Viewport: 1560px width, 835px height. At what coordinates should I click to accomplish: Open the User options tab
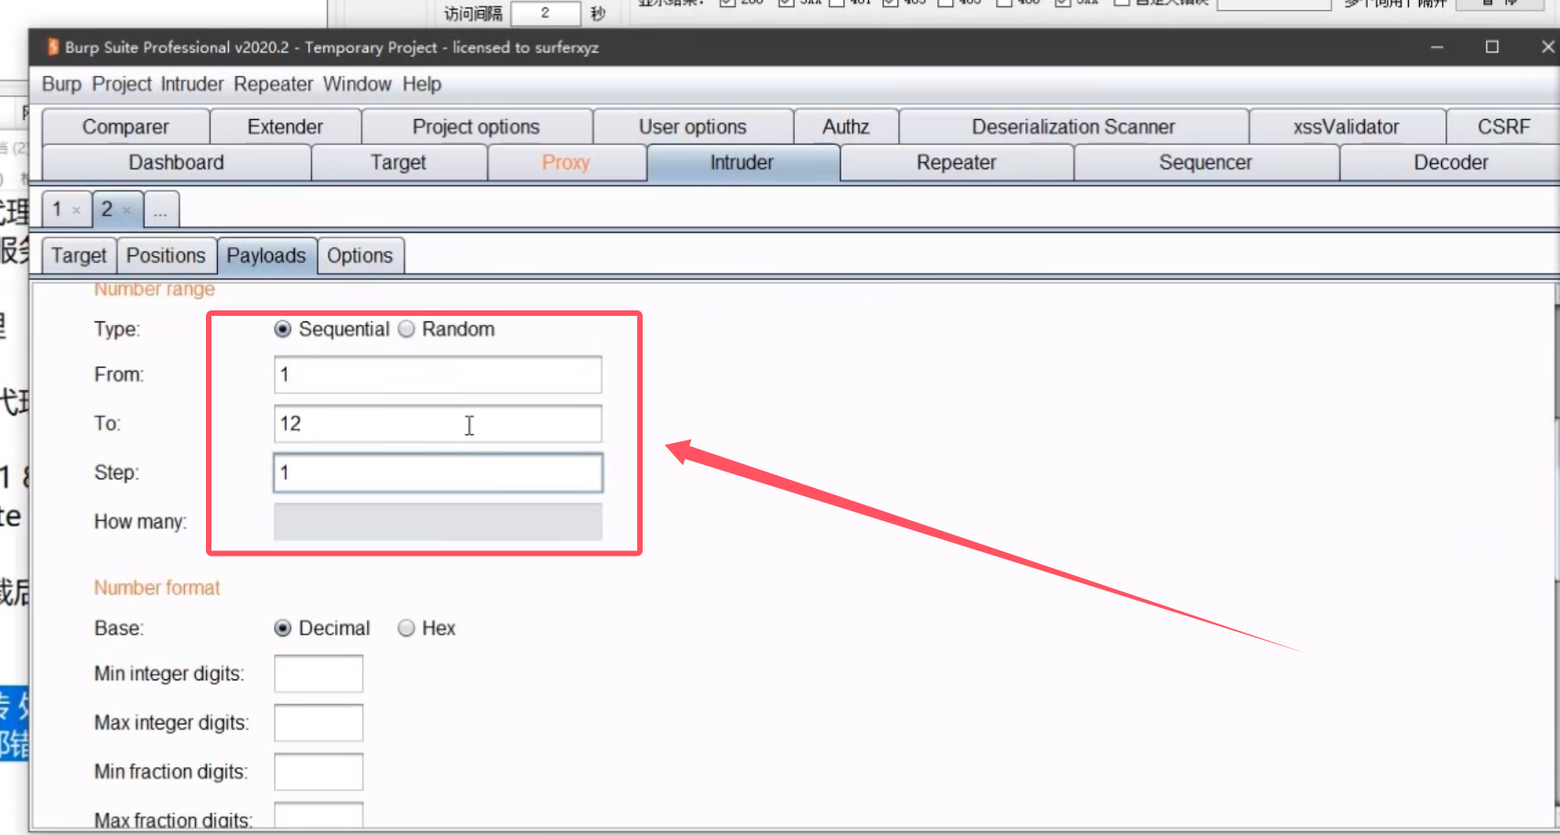693,126
